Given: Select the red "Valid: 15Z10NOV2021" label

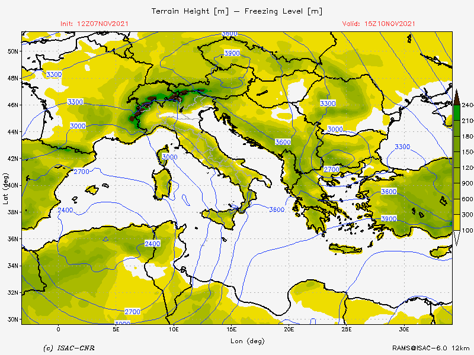Looking at the screenshot, I should click(379, 24).
